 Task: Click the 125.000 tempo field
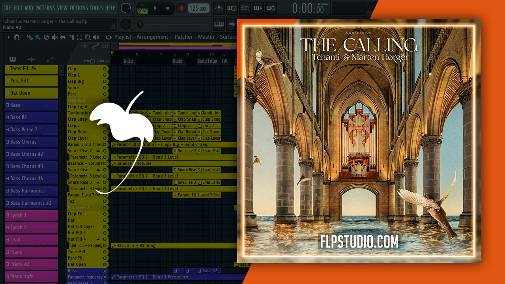pyautogui.click(x=199, y=8)
